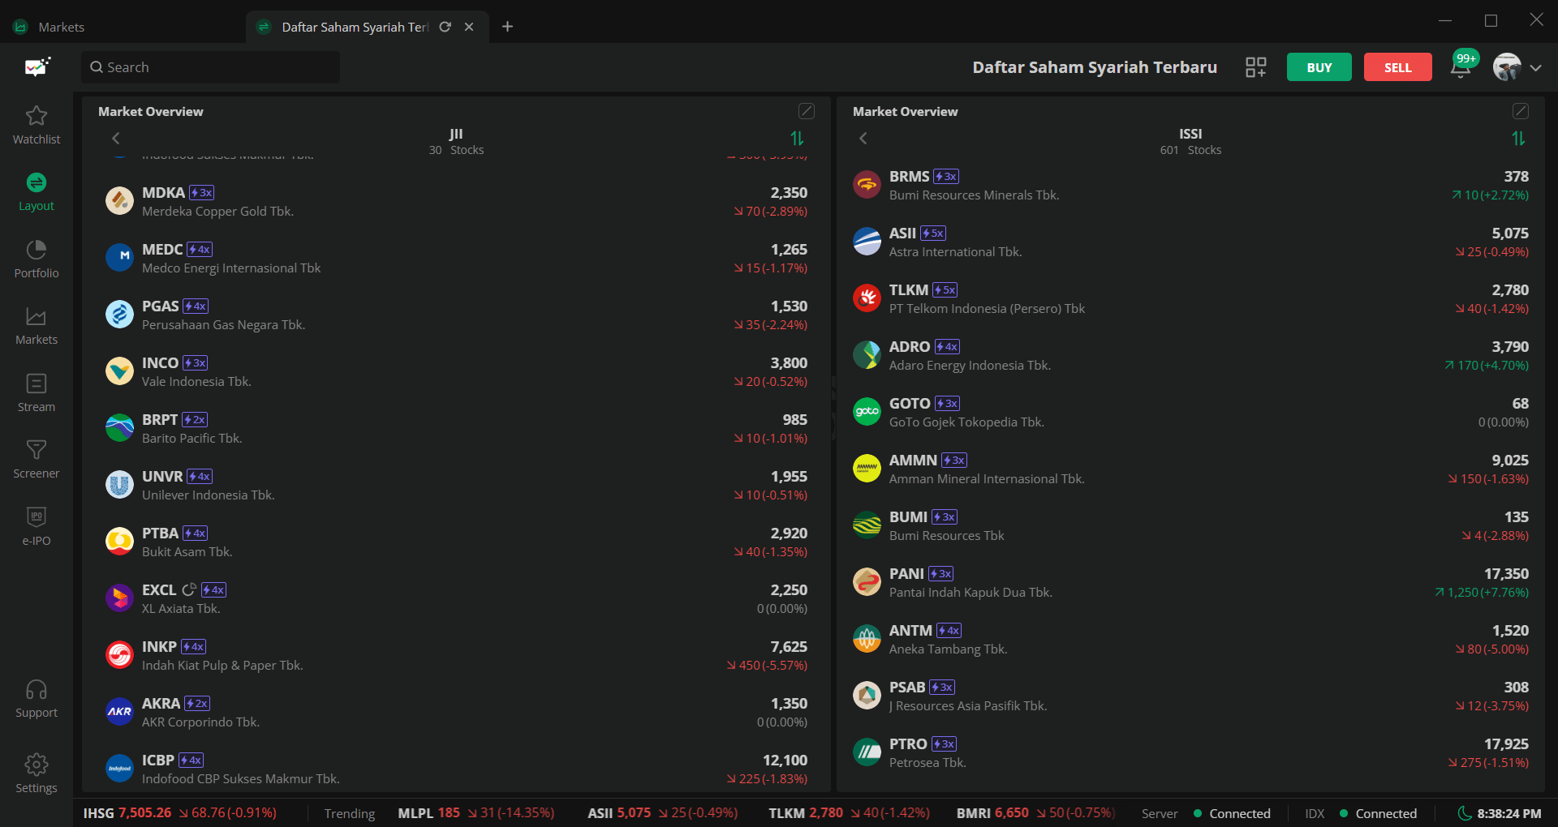Screen dimensions: 1558x827
Task: Open the e-IPO sidebar icon
Action: [37, 517]
